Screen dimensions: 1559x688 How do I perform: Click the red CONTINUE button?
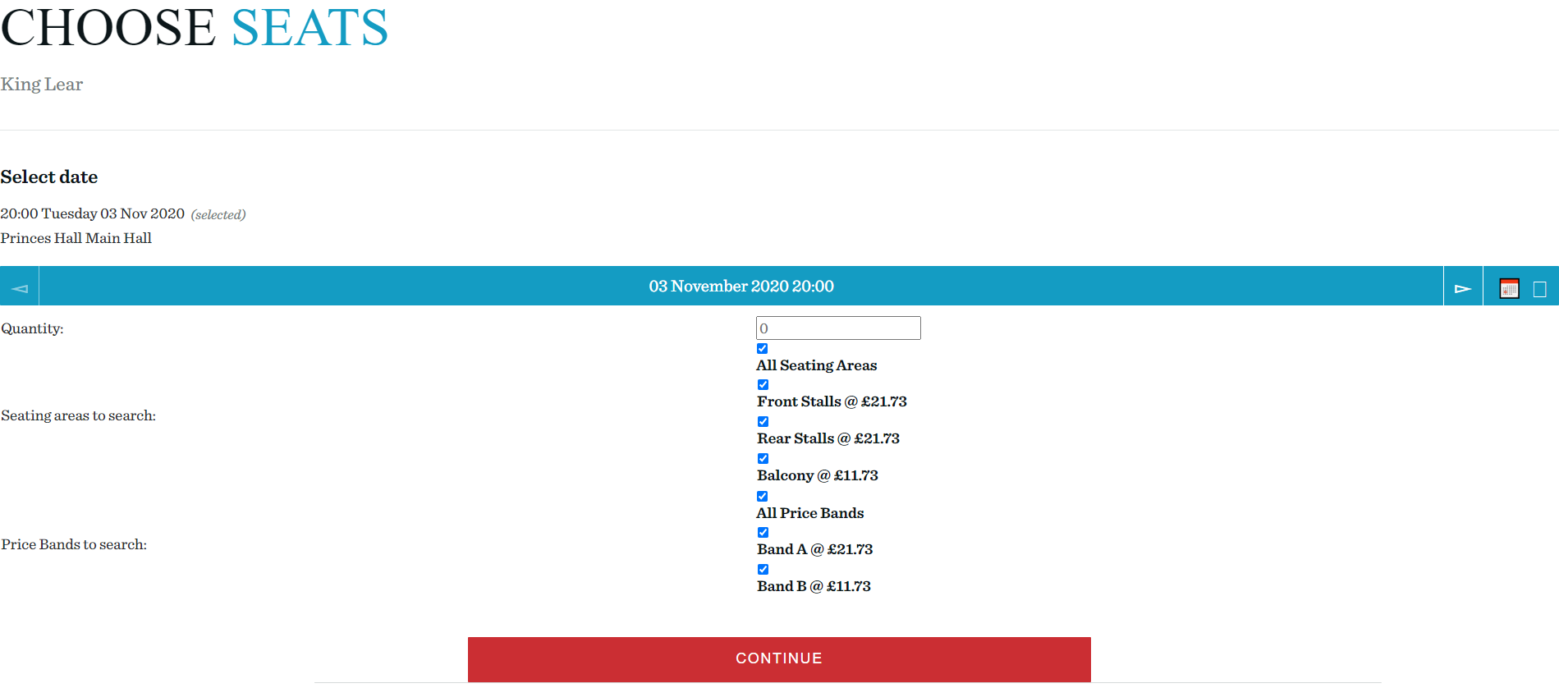(x=779, y=659)
